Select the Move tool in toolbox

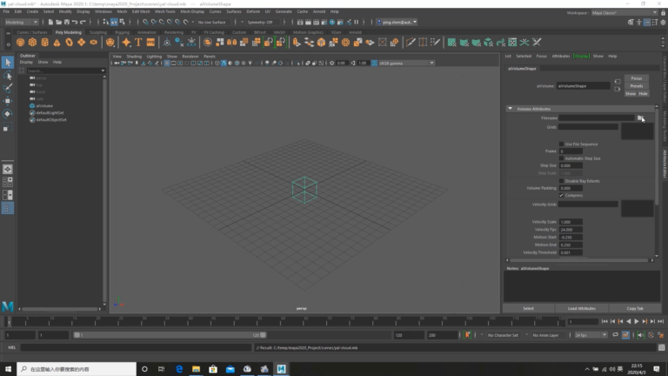point(7,101)
